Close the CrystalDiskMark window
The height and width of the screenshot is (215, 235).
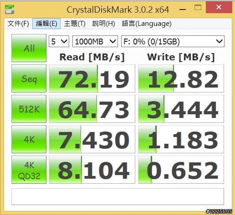(219, 7)
